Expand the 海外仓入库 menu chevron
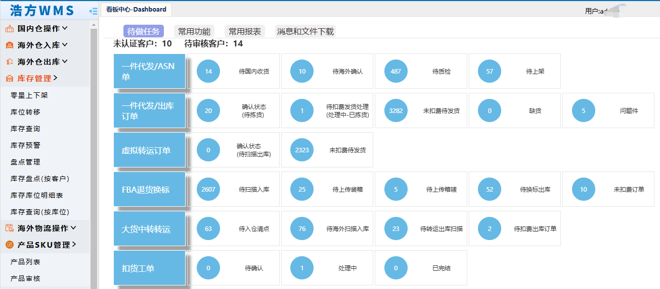 (x=65, y=45)
